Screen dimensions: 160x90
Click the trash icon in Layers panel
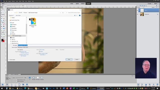click(156, 6)
